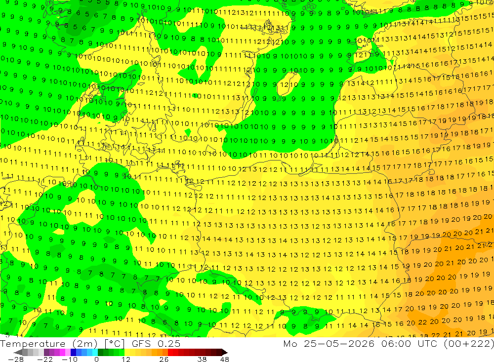Click the '38' legend scale value
The image size is (494, 362).
coord(202,360)
